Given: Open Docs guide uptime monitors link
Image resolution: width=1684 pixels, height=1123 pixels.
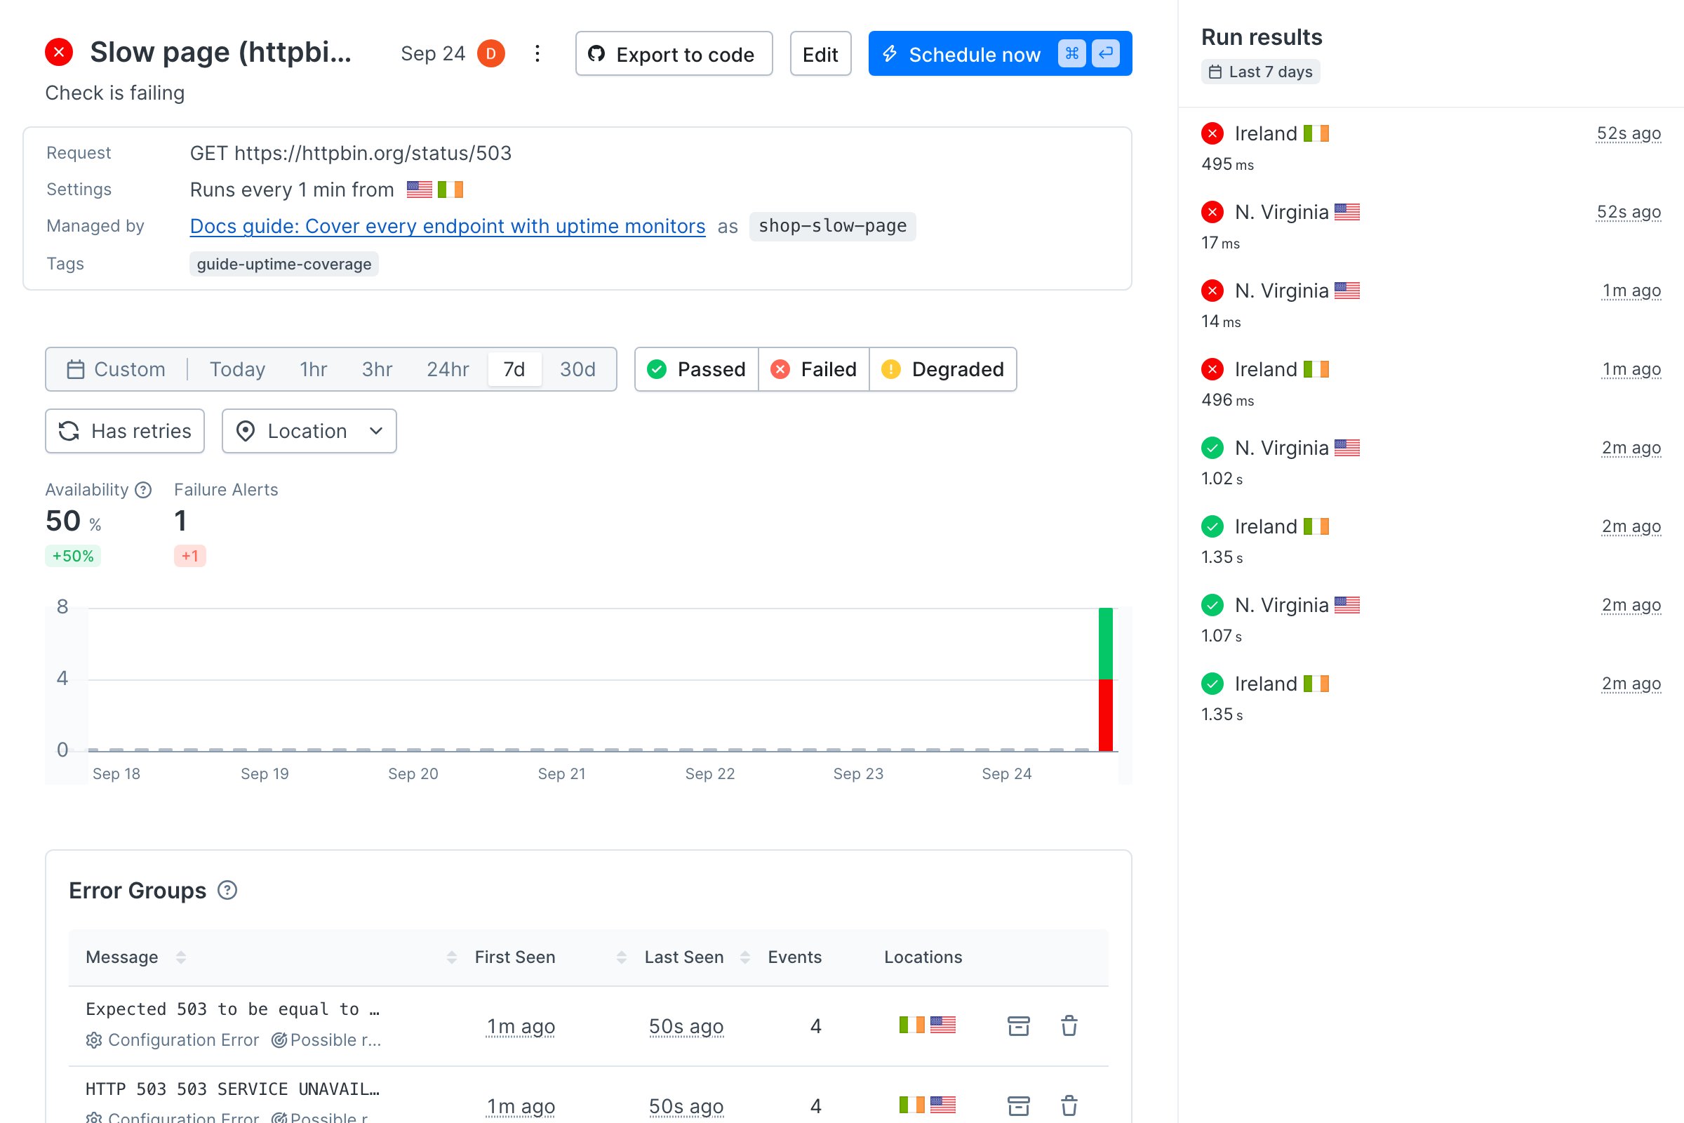Looking at the screenshot, I should [x=448, y=226].
